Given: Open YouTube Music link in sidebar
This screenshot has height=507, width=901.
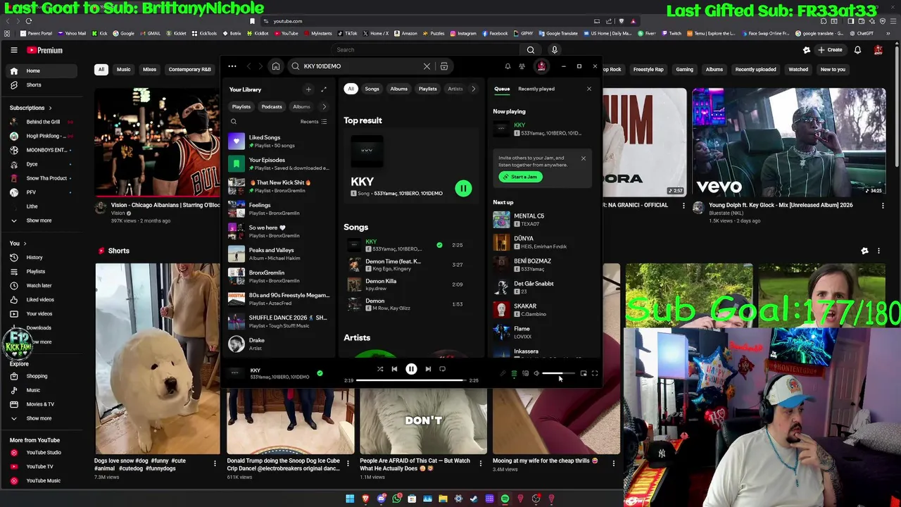Looking at the screenshot, I should [43, 481].
